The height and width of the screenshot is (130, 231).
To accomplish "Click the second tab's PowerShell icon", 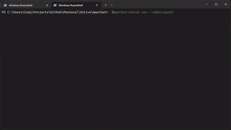I will click(55, 5).
